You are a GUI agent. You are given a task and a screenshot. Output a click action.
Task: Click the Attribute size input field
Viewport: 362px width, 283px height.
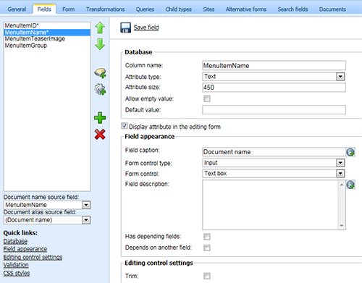click(x=274, y=88)
